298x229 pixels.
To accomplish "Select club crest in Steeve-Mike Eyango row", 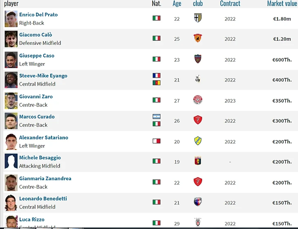I will tap(198, 79).
